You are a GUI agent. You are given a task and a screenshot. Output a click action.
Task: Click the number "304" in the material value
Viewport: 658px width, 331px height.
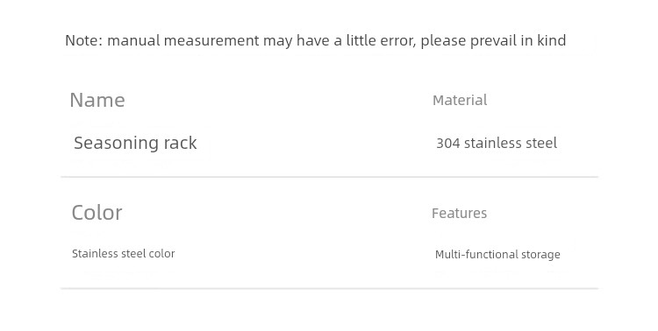[448, 144]
